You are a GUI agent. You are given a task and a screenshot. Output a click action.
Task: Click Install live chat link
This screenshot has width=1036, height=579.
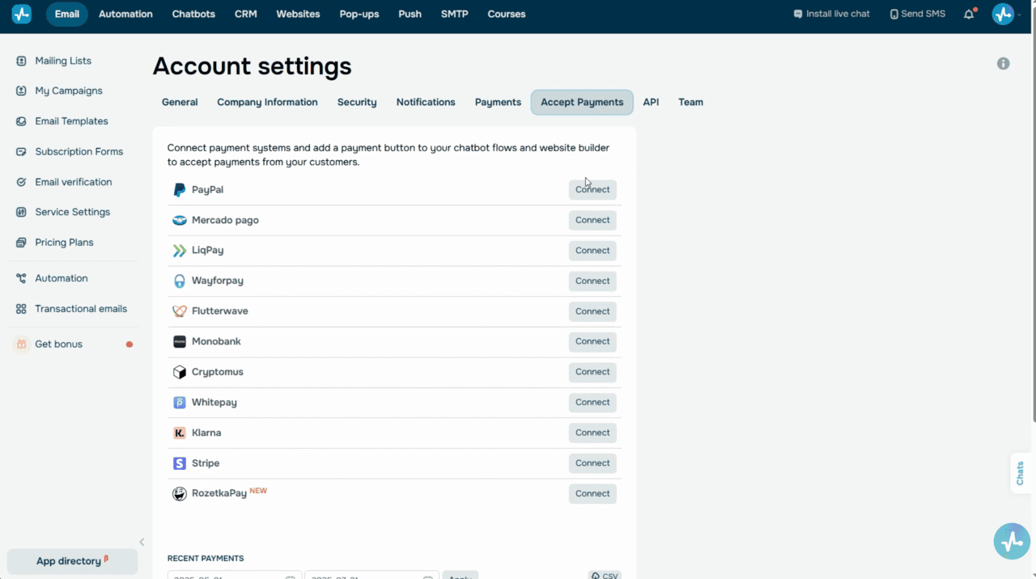click(832, 14)
